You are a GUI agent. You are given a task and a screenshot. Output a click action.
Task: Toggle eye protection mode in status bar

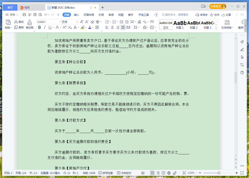(x=142, y=173)
